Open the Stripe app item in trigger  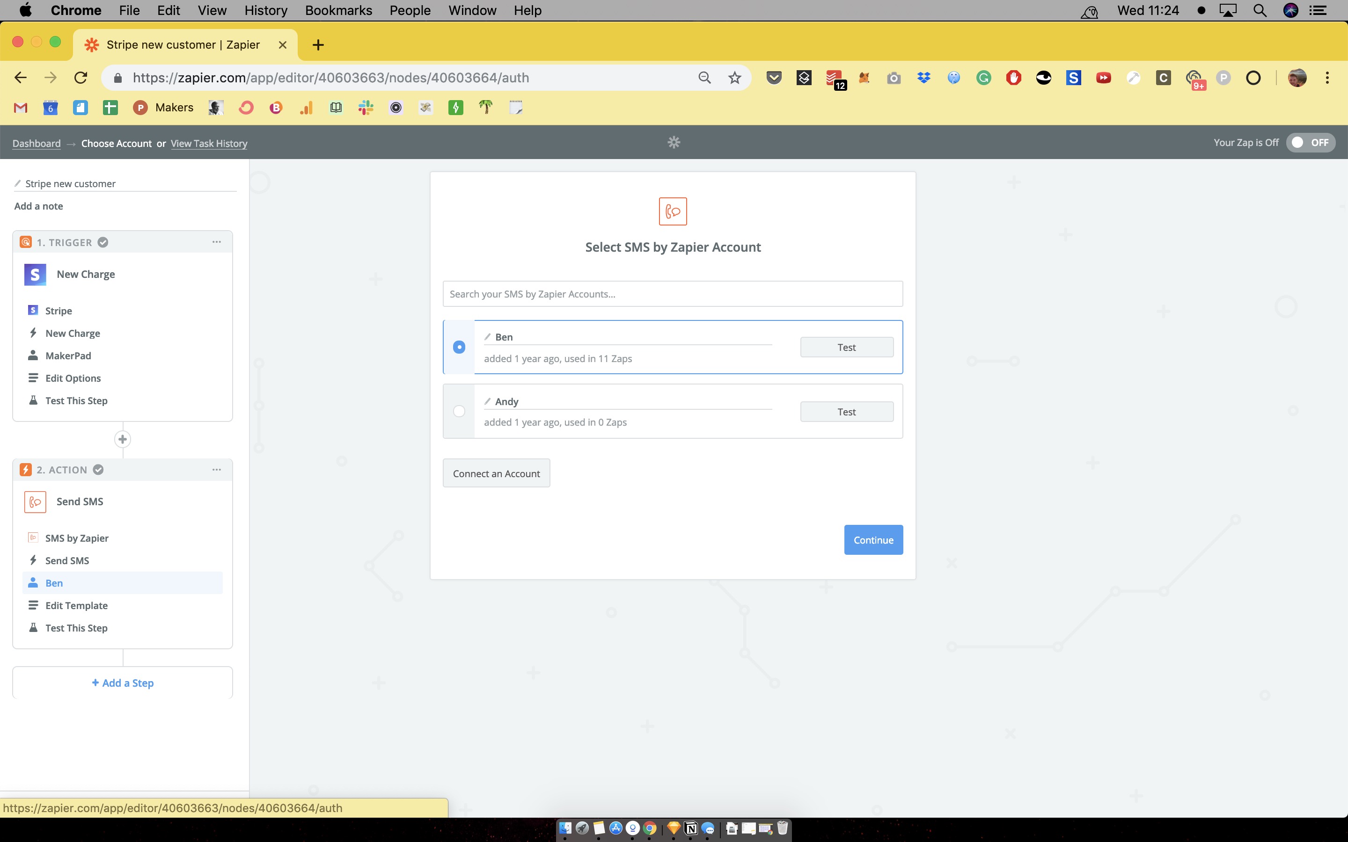123,310
